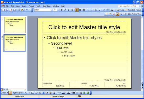Viewport: 144px width, 99px height.
Task: Open the Window menu
Action: pos(56,6)
